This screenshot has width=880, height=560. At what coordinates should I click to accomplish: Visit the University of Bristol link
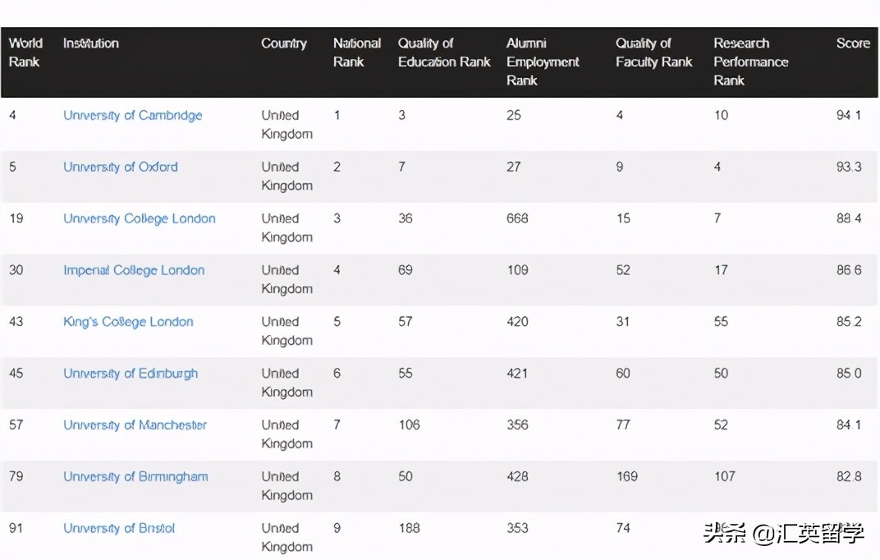[x=119, y=529]
